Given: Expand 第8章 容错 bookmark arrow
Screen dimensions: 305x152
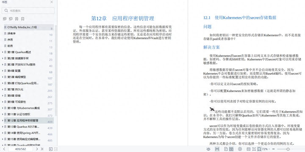Looking at the screenshot, I should (3, 95).
